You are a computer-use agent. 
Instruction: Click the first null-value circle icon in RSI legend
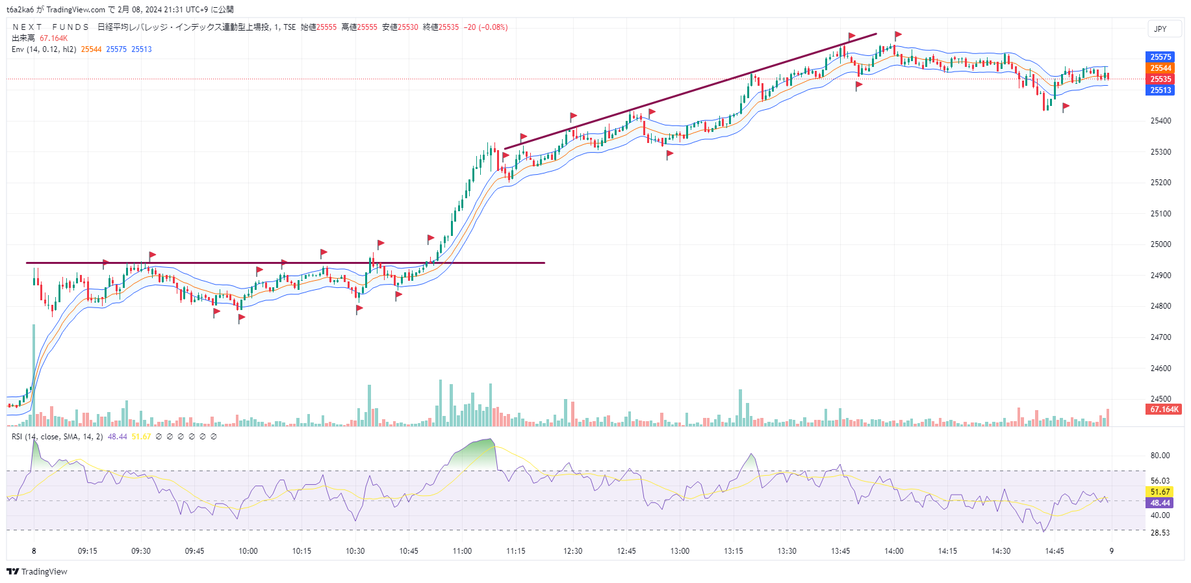click(x=159, y=437)
